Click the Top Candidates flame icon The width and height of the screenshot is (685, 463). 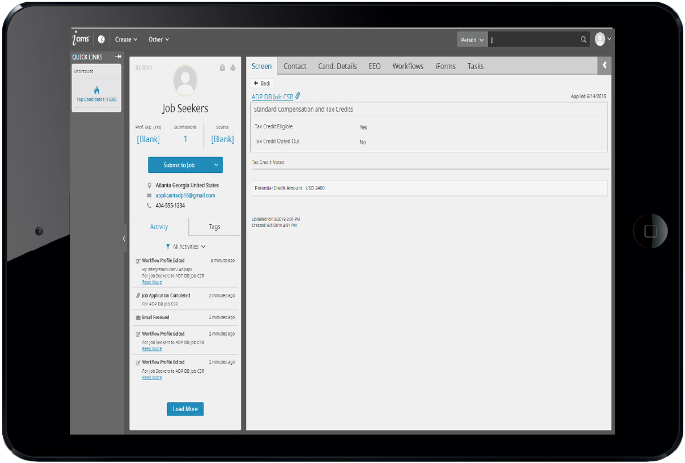[96, 90]
